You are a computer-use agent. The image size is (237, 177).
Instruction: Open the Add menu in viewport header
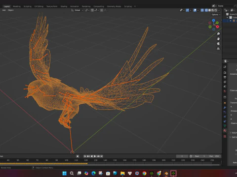point(4,10)
